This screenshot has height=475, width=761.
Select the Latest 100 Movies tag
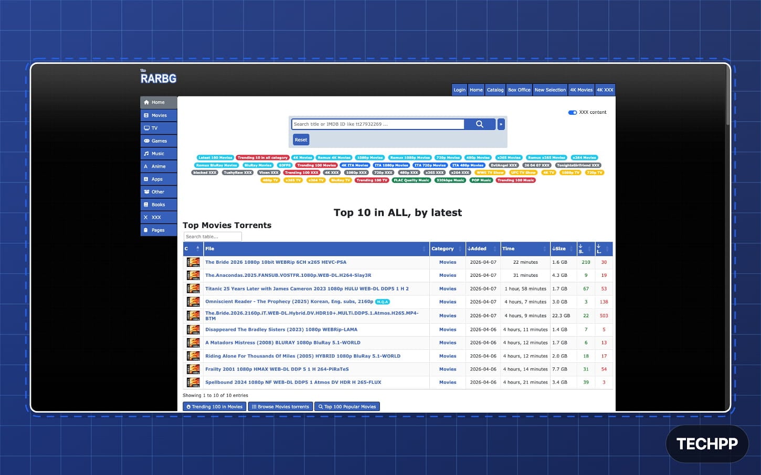pyautogui.click(x=215, y=157)
